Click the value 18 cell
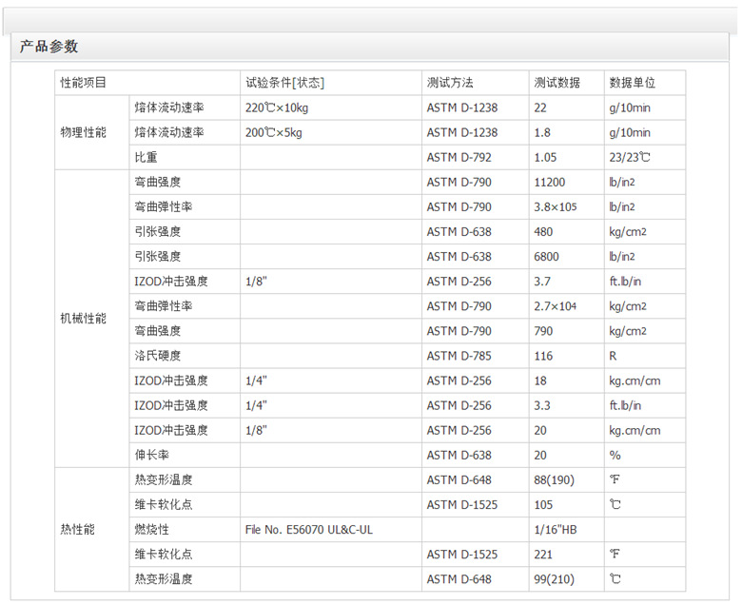 (x=566, y=381)
